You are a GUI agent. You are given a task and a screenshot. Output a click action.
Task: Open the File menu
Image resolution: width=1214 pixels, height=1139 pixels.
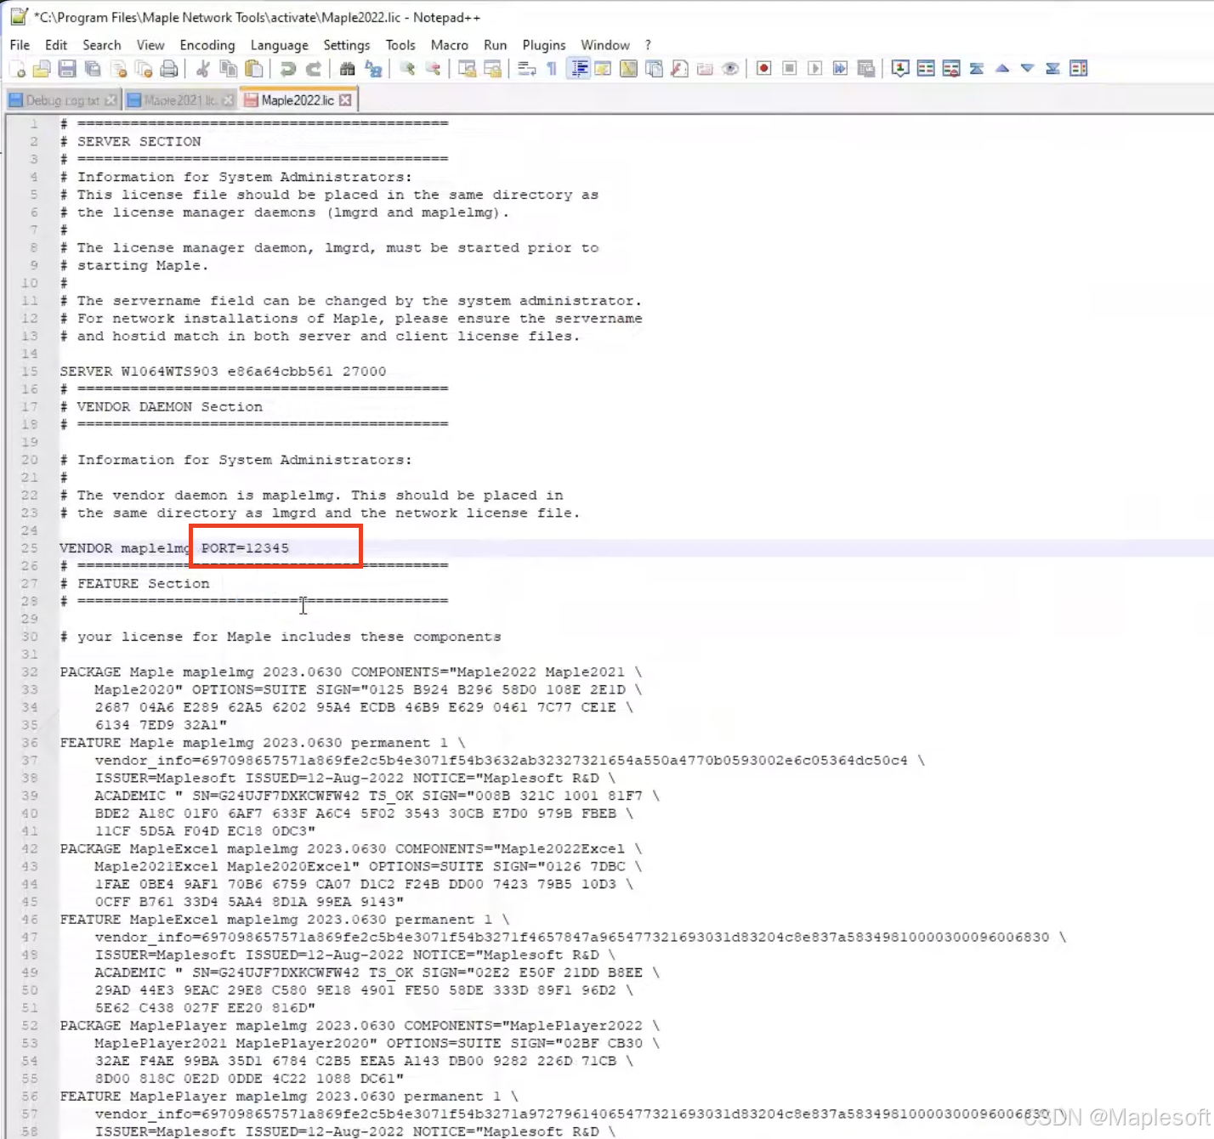pos(20,45)
